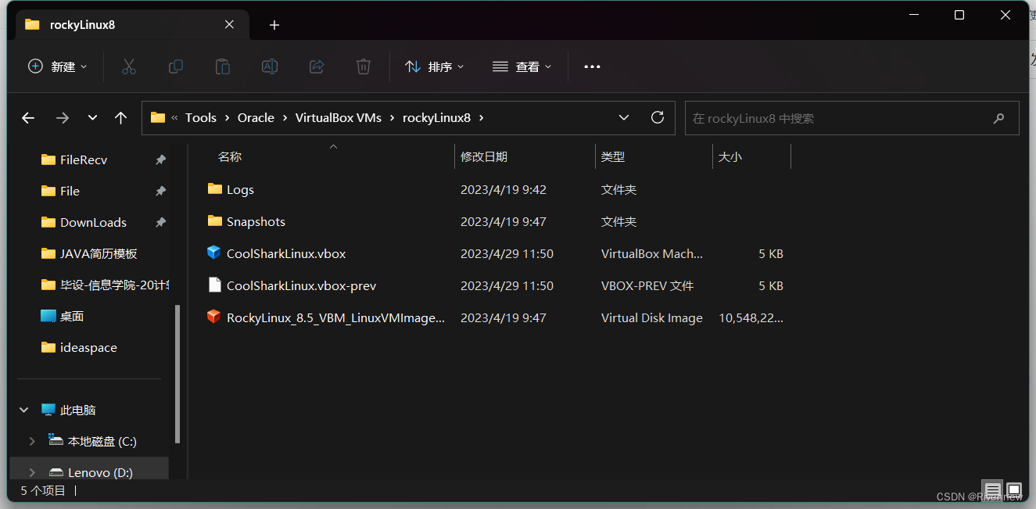
Task: Select 此电脑 in navigation pane
Action: point(77,410)
